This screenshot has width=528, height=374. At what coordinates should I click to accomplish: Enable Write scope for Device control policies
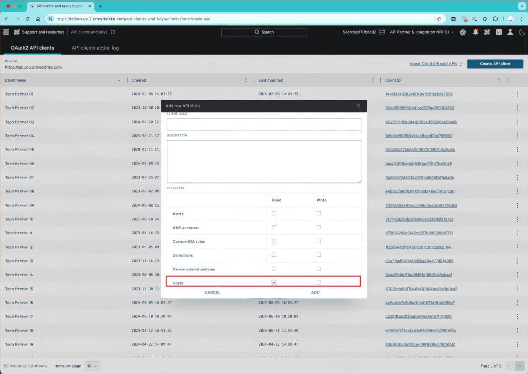point(319,269)
